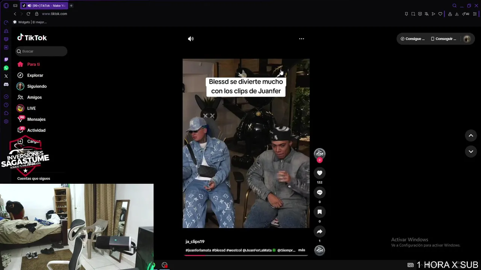
Task: Share the video with arrow button
Action: [x=319, y=231]
